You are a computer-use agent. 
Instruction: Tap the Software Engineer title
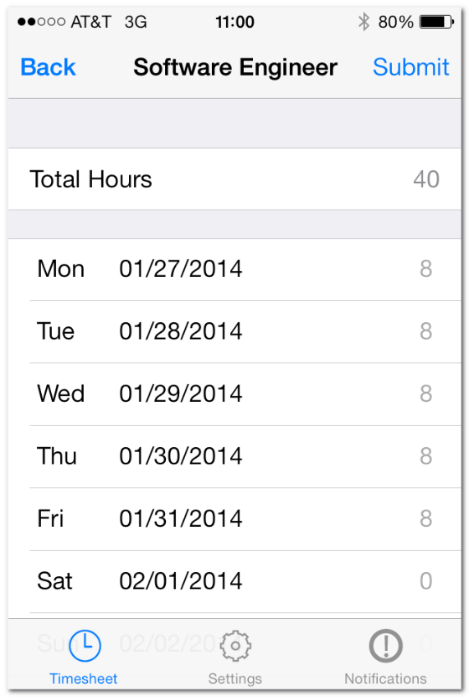pos(235,67)
